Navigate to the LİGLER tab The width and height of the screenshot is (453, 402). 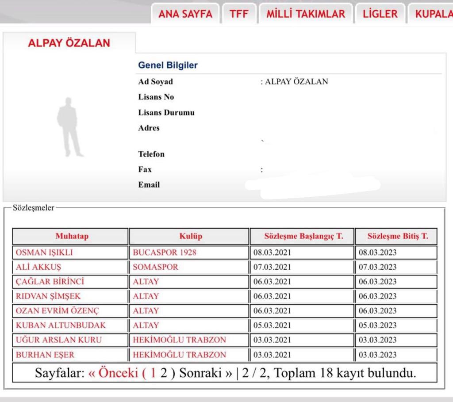(x=380, y=14)
